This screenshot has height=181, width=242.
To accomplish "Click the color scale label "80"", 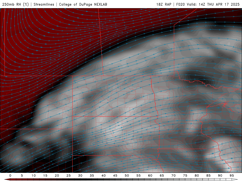I will click(197, 176).
